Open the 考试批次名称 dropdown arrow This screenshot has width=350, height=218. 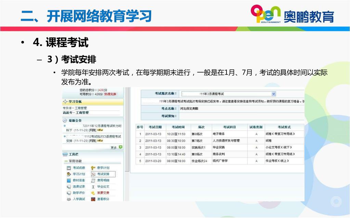(274, 94)
